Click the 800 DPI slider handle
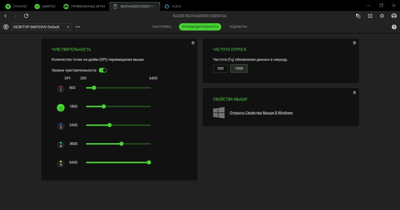This screenshot has width=400, height=210. [94, 88]
